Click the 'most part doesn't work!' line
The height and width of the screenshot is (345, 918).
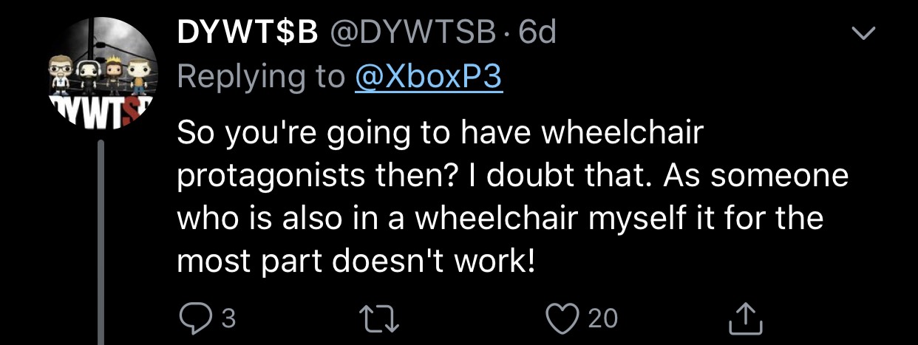tap(355, 262)
